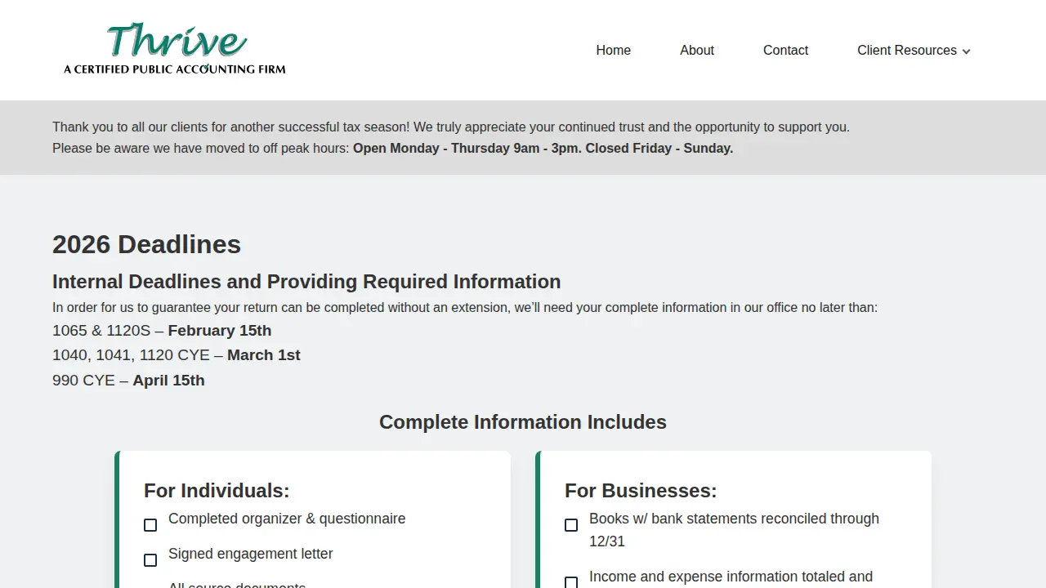Tick the Signed engagement letter checkbox
The image size is (1046, 588).
tap(150, 560)
